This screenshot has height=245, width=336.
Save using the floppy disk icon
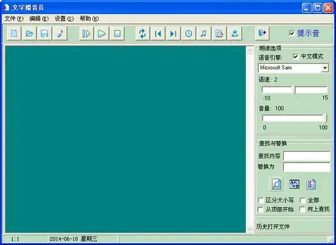pyautogui.click(x=45, y=34)
